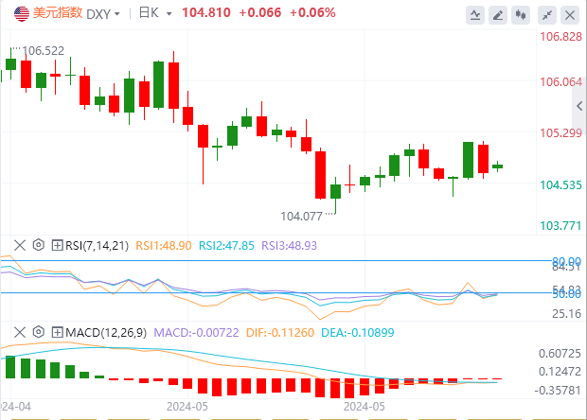
Task: Click the drawing pencil tool icon
Action: click(498, 14)
